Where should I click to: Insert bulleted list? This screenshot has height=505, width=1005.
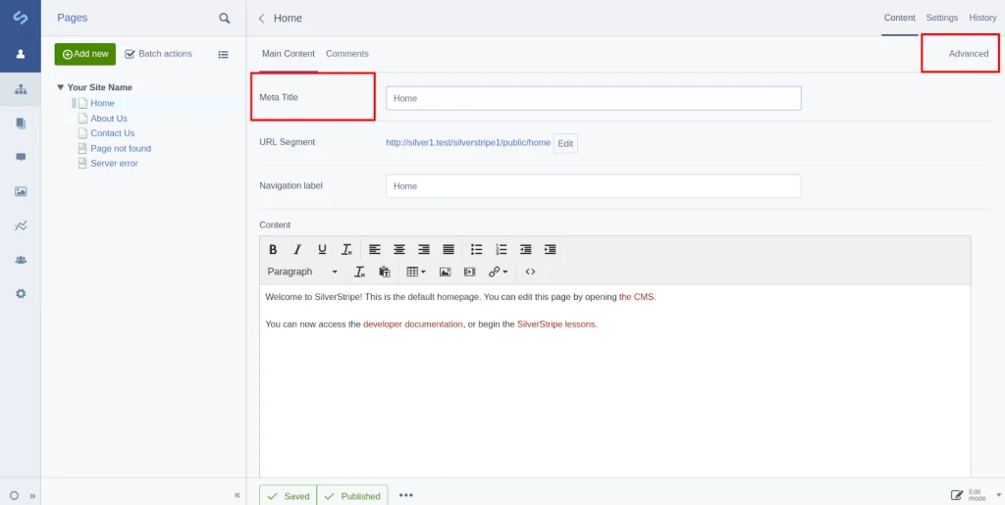point(476,249)
